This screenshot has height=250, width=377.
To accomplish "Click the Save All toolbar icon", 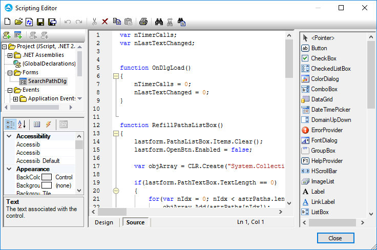I will tap(52, 22).
